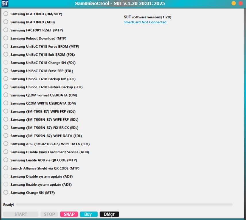Pick Samsung Reboot Download (MTP) option
246x220 pixels.
pyautogui.click(x=6, y=38)
